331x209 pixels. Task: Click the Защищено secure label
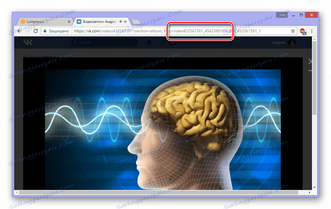[59, 31]
